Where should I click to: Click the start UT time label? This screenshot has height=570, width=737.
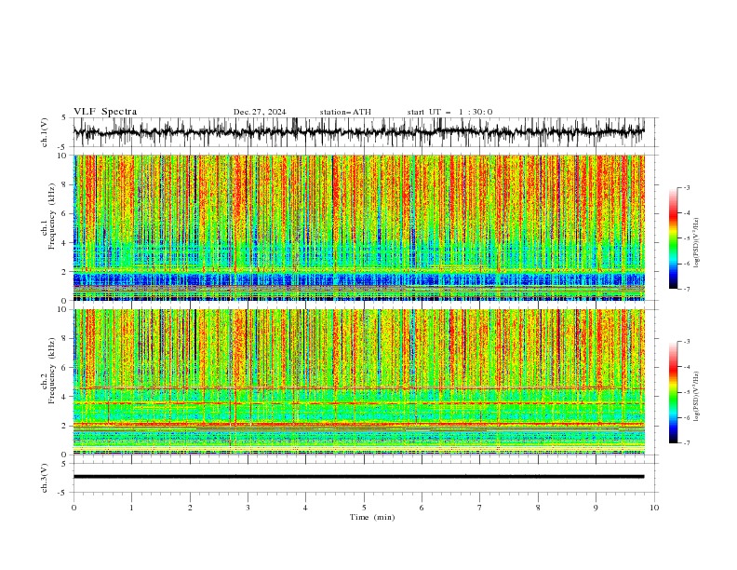pos(449,112)
